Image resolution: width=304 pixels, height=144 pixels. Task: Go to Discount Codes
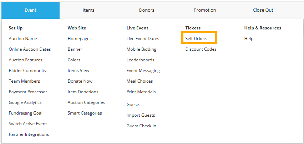(201, 49)
